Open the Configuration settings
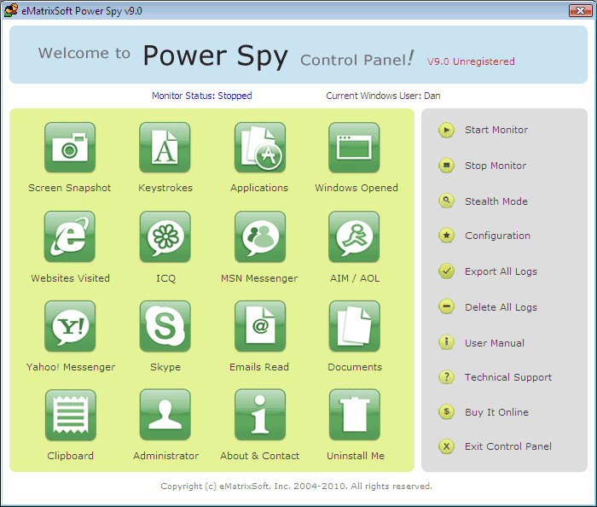Screen dimensions: 597x507 (497, 236)
